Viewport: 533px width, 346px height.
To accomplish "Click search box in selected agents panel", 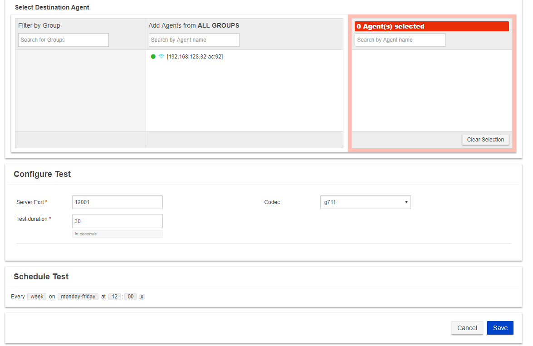I will (x=400, y=40).
